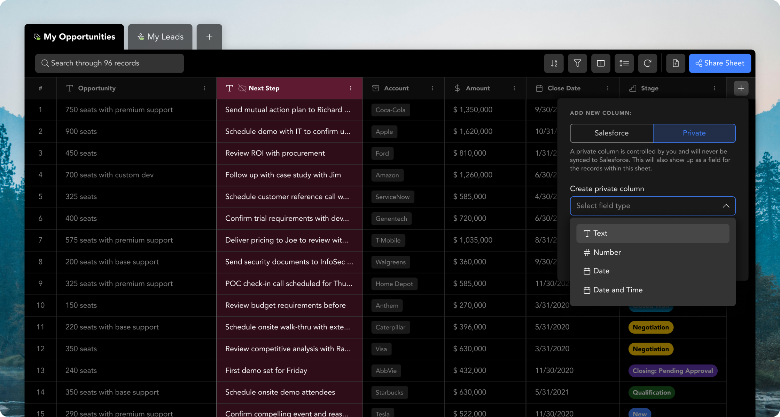
Task: Switch column type to Salesforce
Action: (611, 133)
